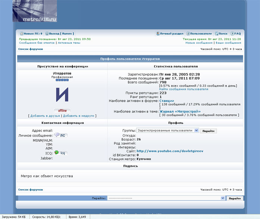Open the Журнал «Метрострой» topic link
The height and width of the screenshot is (219, 260).
coord(180,111)
